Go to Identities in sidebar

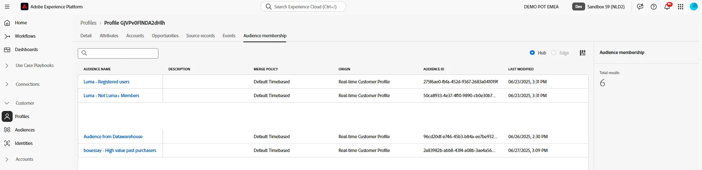pos(24,143)
